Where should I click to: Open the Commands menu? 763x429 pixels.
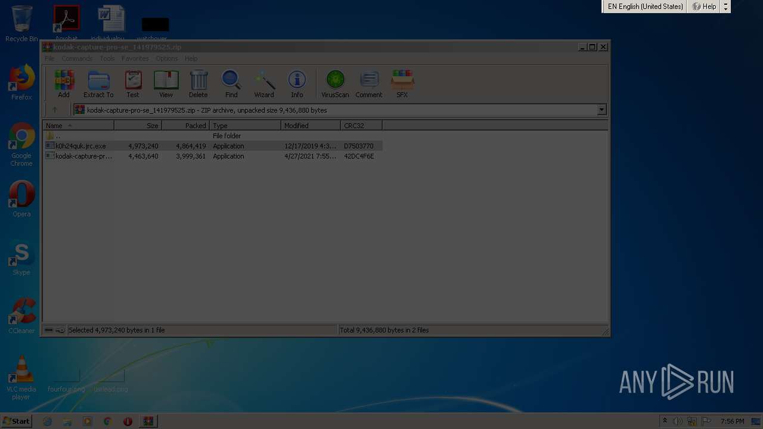click(77, 58)
